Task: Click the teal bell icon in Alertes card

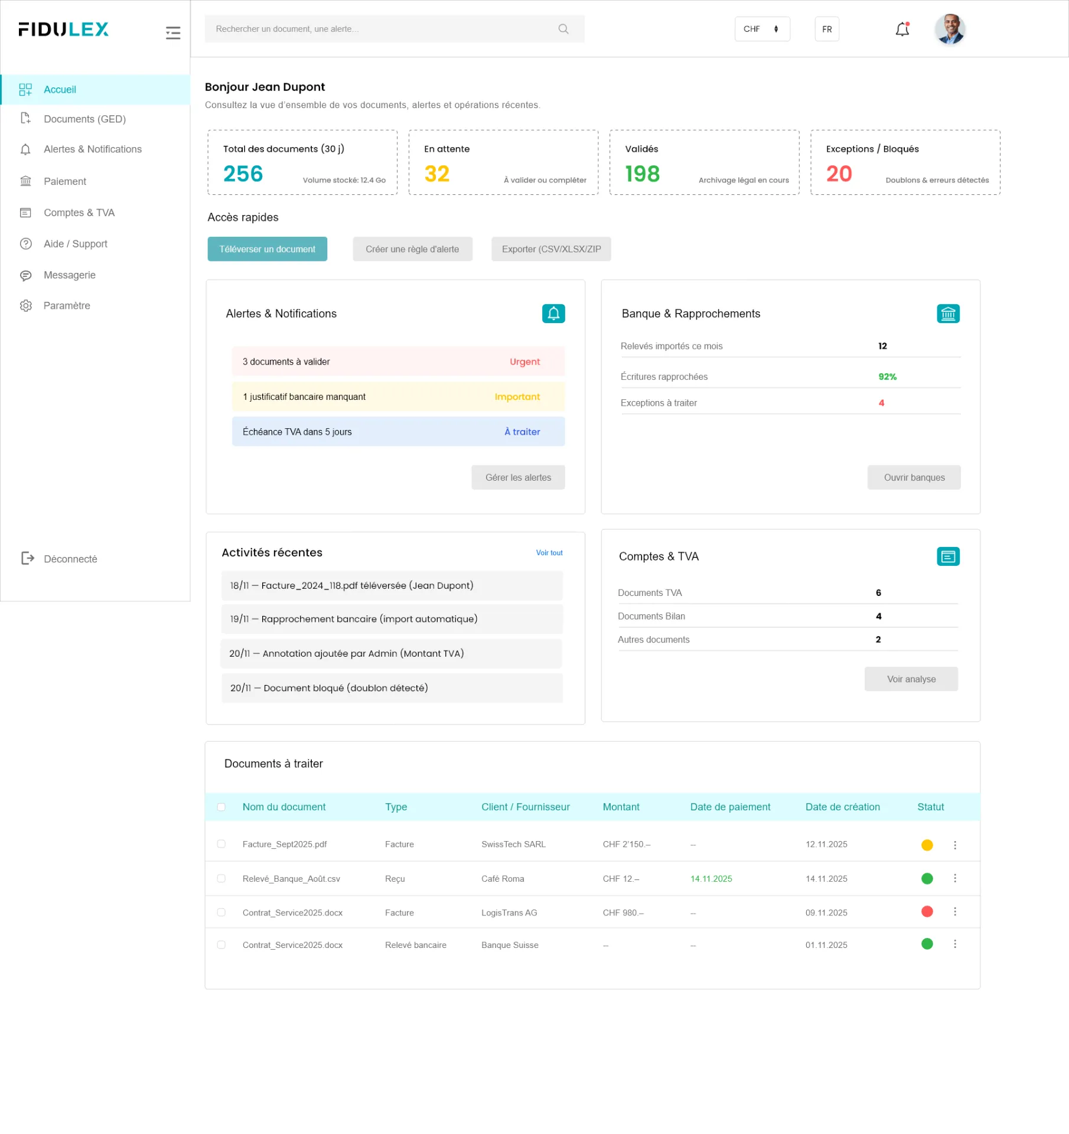Action: pyautogui.click(x=553, y=314)
